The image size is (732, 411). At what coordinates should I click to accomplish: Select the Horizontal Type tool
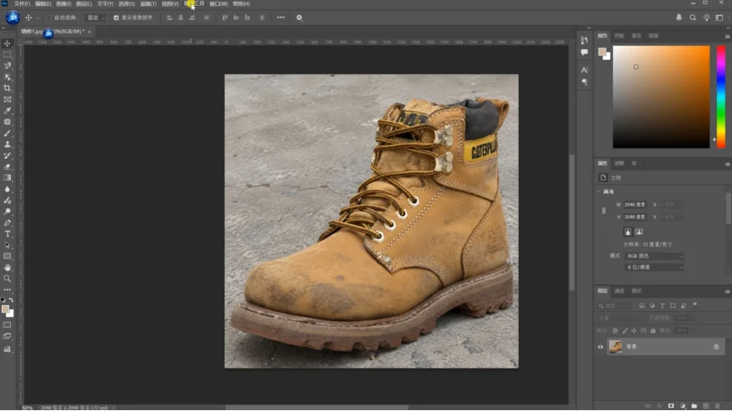[x=7, y=234]
